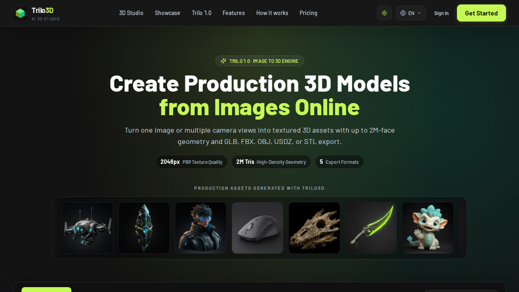519x292 pixels.
Task: Click the Trilo3D brand name text
Action: coord(42,11)
